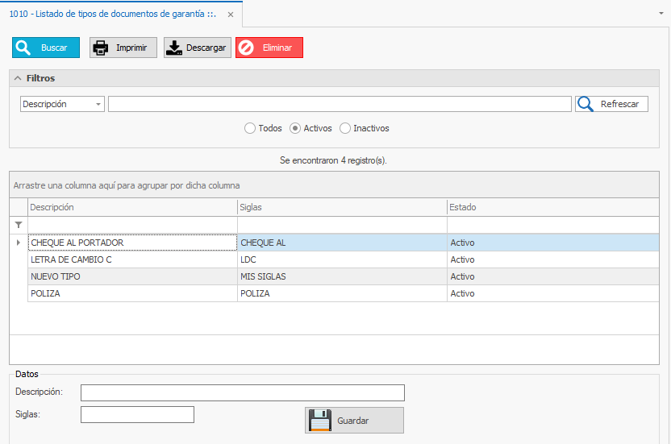The image size is (671, 444).
Task: Click the Descripción input in Datos
Action: pyautogui.click(x=243, y=392)
